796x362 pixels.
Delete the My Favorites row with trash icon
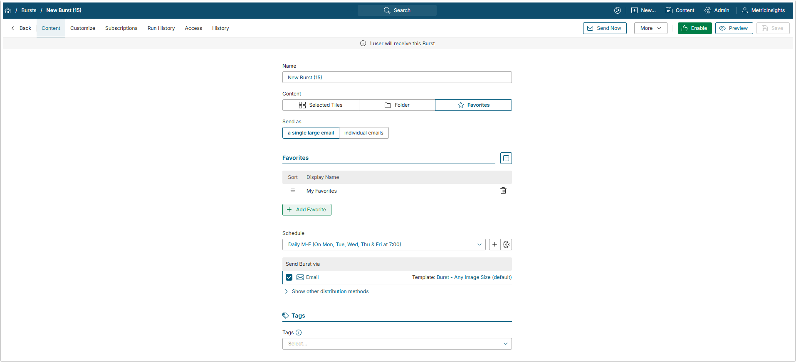coord(503,191)
